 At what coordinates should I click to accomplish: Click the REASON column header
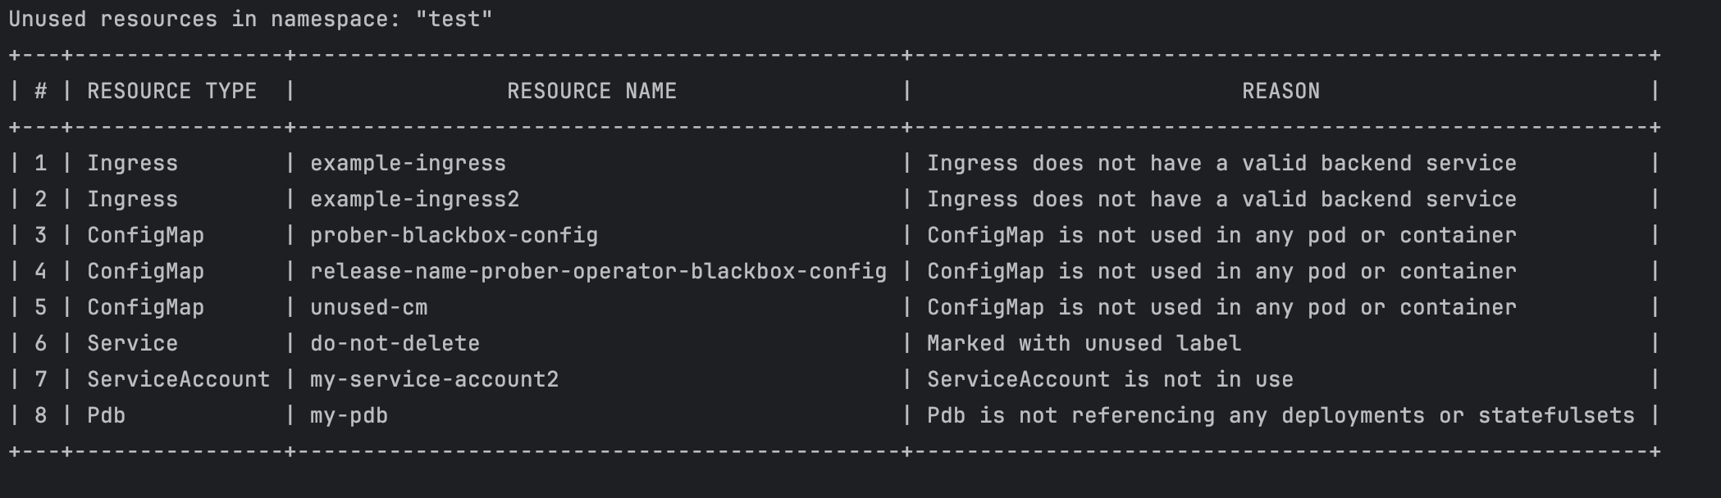click(x=1280, y=91)
